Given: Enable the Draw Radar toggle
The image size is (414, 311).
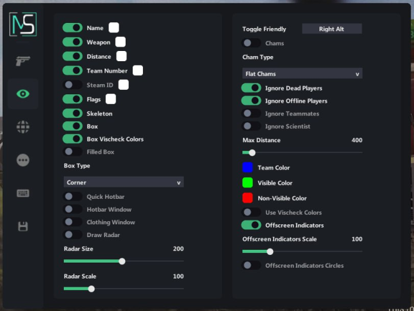Looking at the screenshot, I should pos(73,235).
